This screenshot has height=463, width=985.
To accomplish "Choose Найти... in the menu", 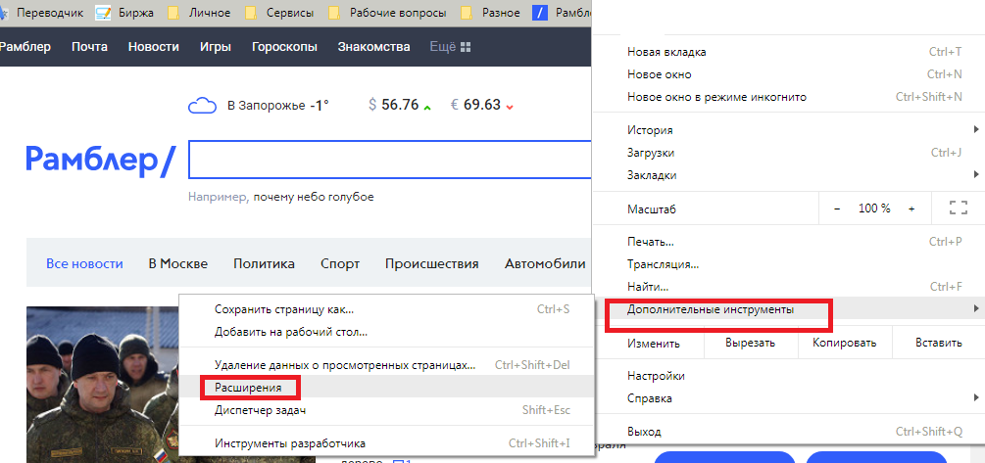I will coord(788,287).
